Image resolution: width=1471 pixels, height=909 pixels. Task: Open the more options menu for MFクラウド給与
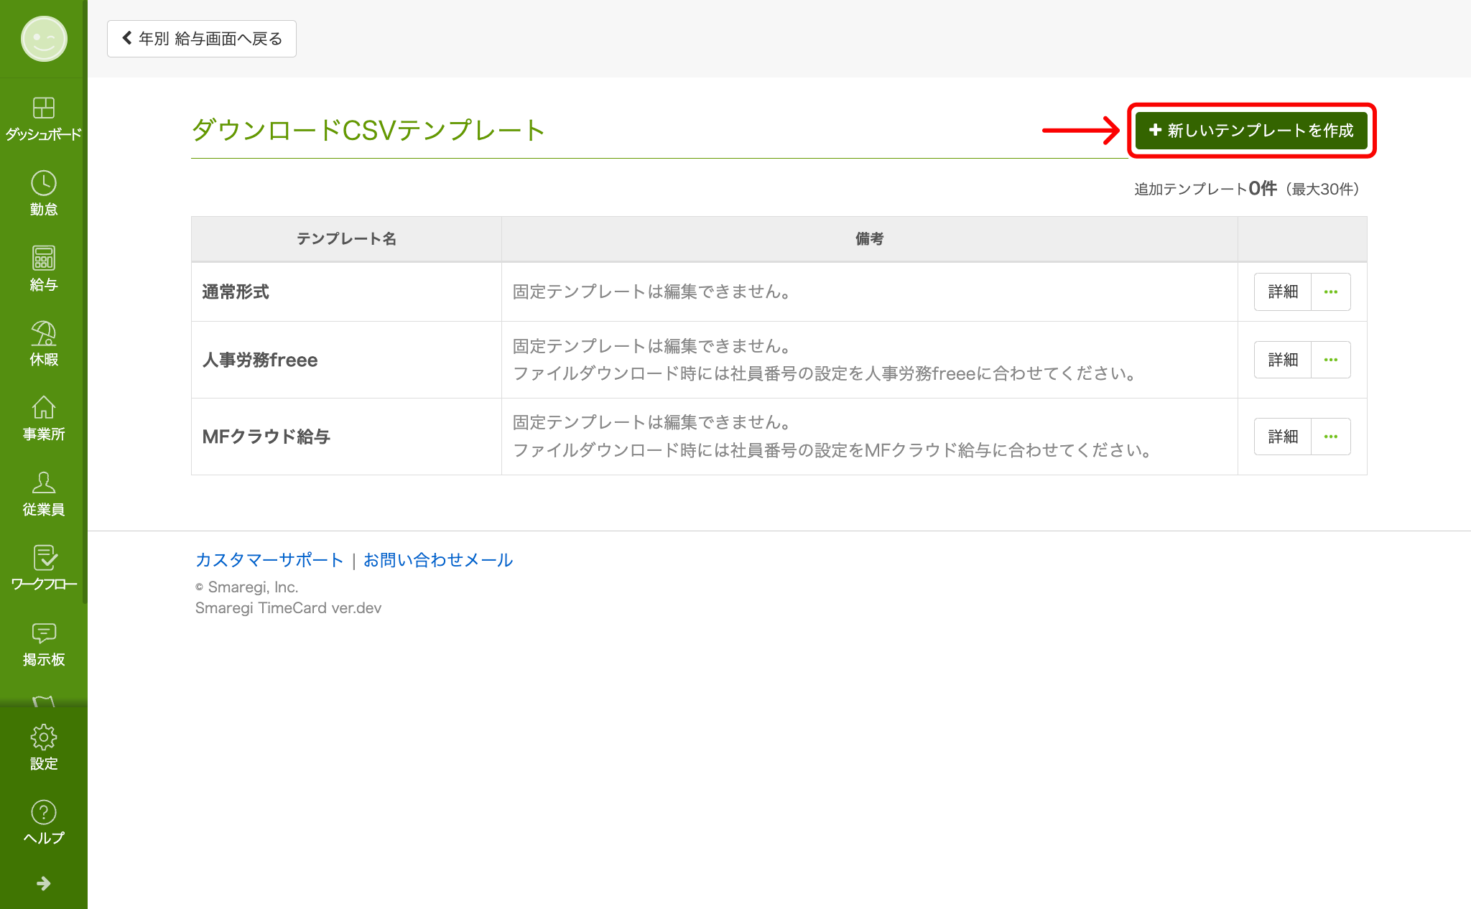[x=1331, y=437]
